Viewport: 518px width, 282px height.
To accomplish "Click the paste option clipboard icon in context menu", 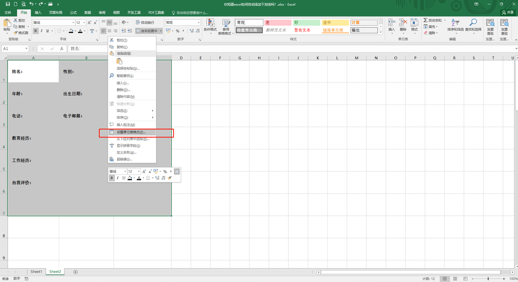I will tap(120, 61).
